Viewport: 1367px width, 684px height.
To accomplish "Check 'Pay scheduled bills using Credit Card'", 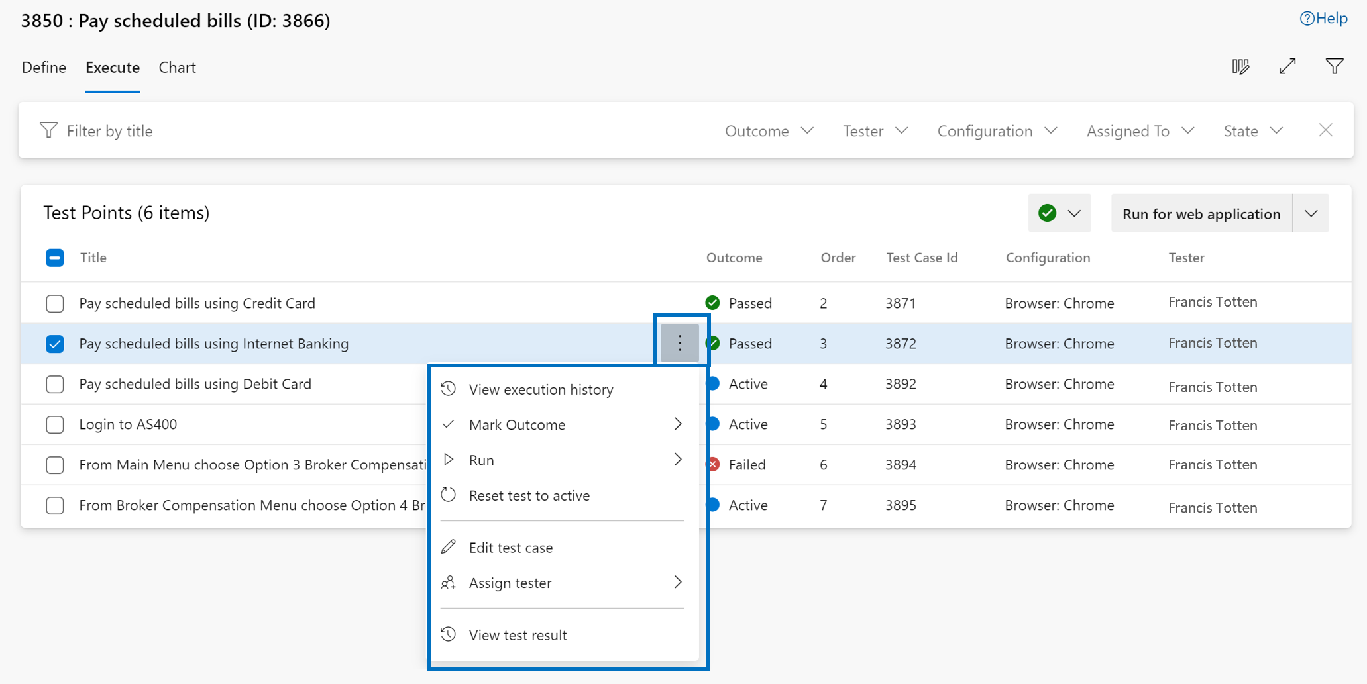I will (55, 303).
